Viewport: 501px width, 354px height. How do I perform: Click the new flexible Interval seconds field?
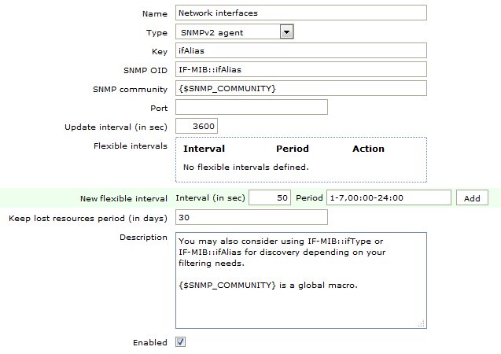pos(271,198)
